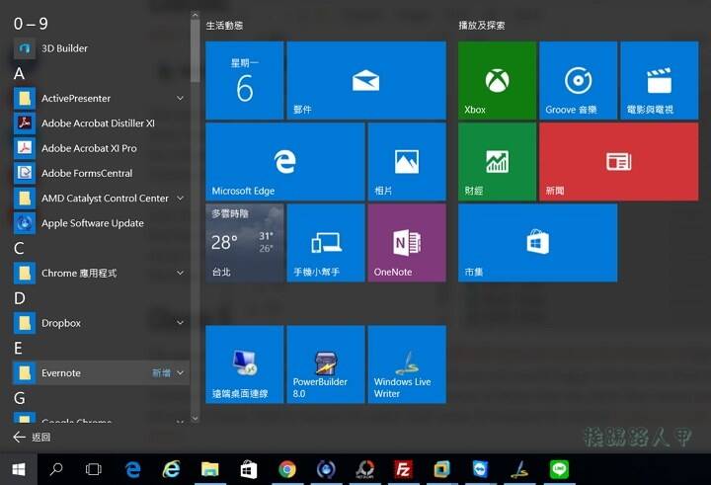Open 3D Builder from the app list

point(101,48)
